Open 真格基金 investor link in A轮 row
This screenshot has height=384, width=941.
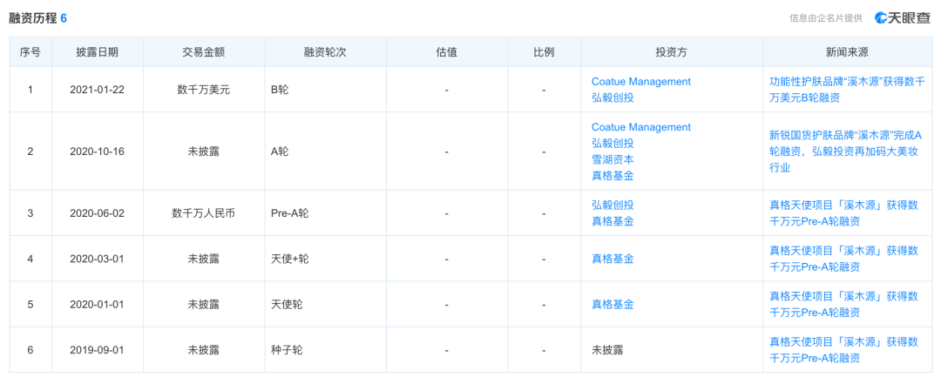click(613, 176)
